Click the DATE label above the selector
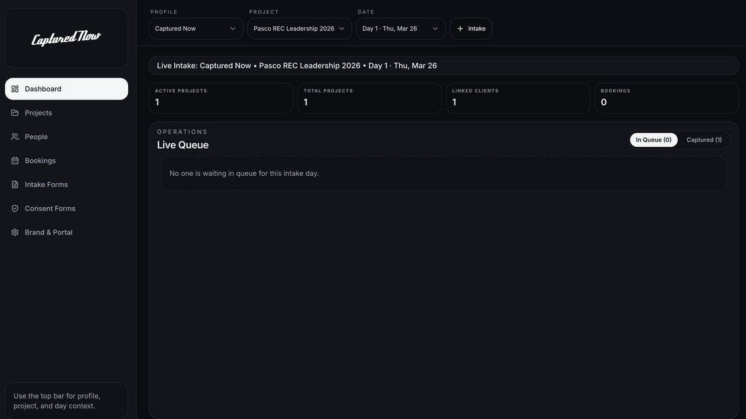746x419 pixels. pyautogui.click(x=366, y=12)
